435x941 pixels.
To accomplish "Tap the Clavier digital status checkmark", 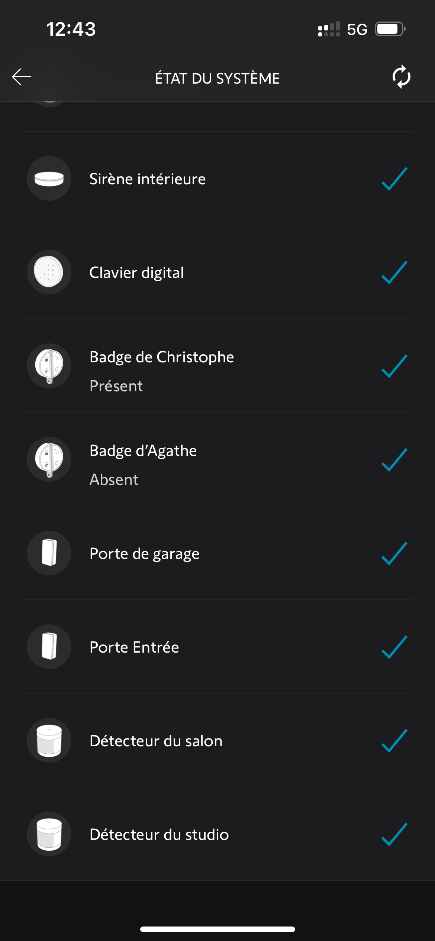I will pos(394,272).
